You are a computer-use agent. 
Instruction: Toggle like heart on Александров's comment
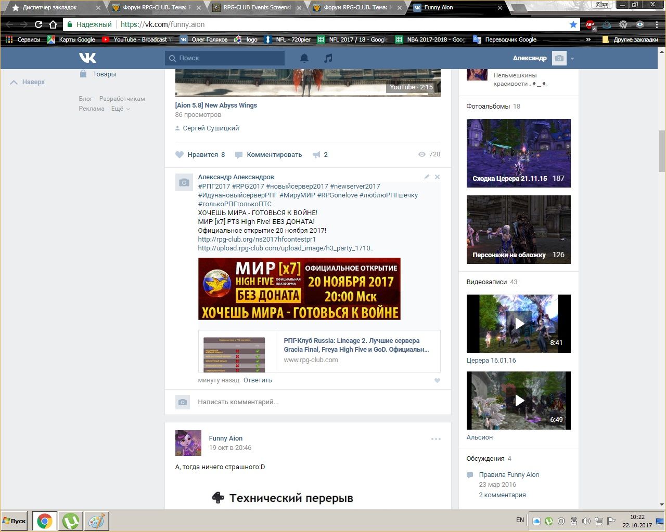click(437, 380)
